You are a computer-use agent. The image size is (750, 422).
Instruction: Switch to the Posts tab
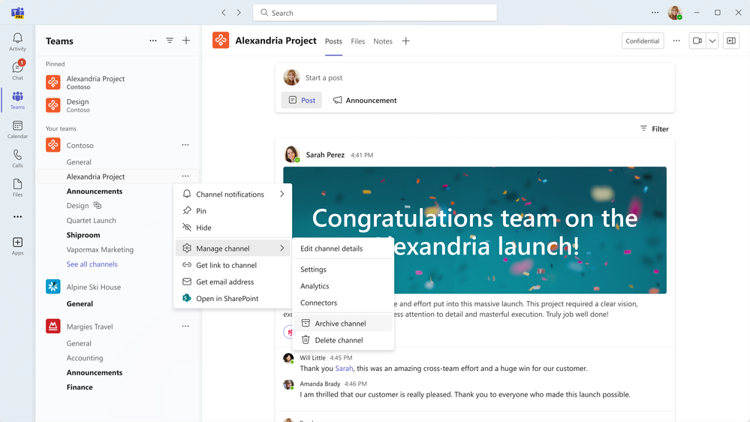(x=333, y=41)
